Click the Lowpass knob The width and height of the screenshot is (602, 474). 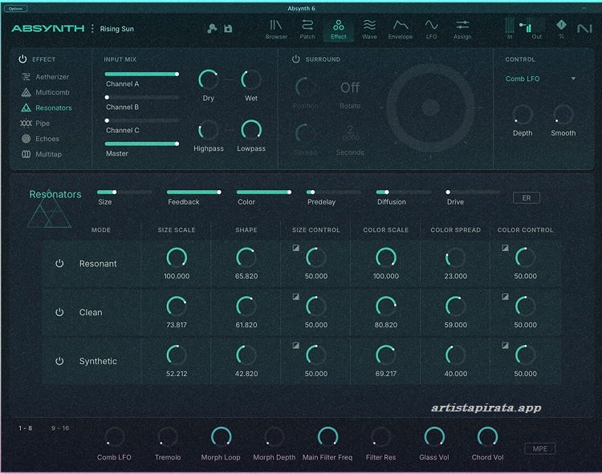[251, 130]
